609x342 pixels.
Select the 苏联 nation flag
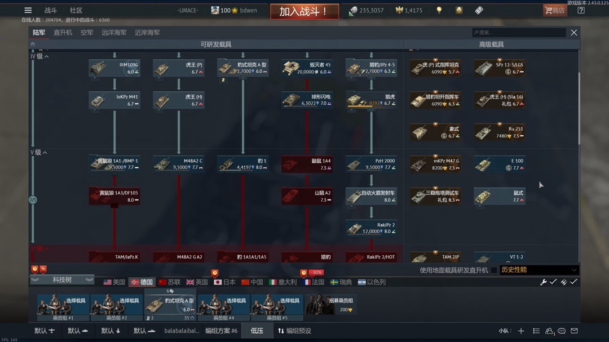point(170,282)
